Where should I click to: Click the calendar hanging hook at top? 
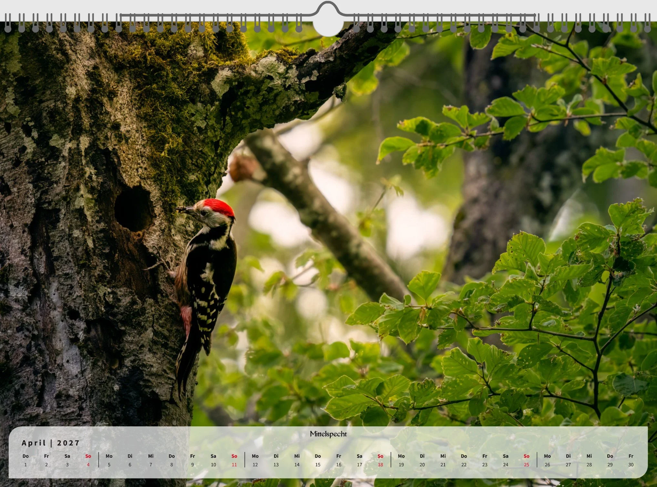tap(328, 9)
